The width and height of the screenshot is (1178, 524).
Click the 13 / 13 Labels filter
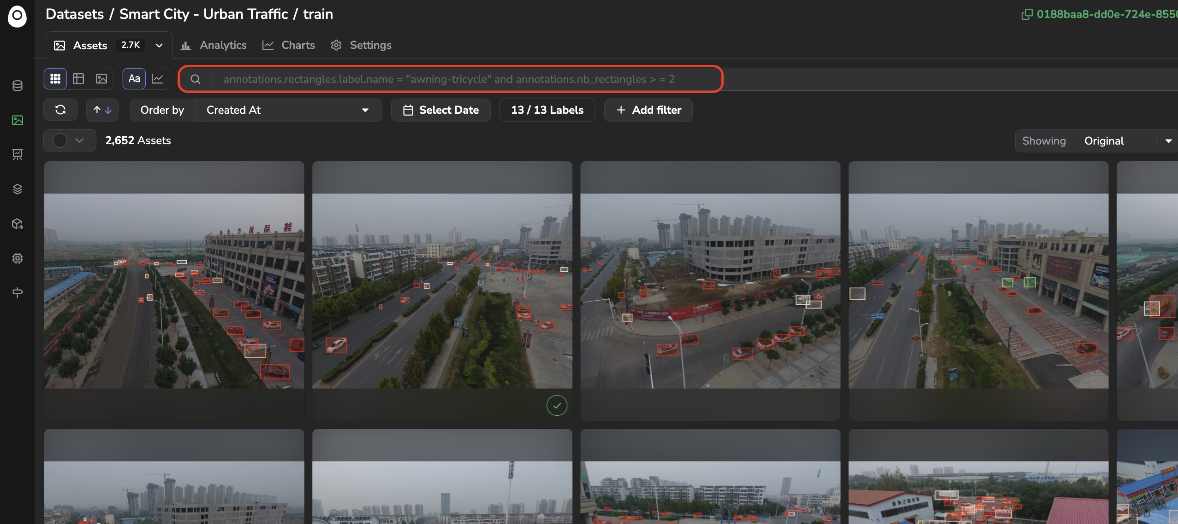point(547,110)
